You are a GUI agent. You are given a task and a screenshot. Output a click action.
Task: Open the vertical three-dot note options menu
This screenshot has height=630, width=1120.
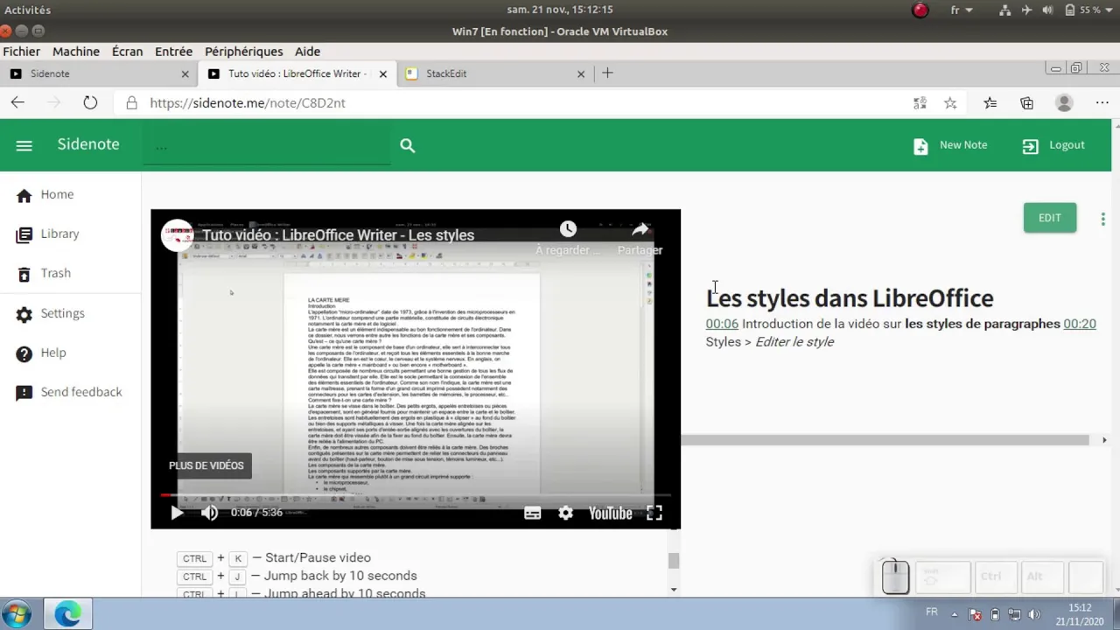click(1102, 219)
